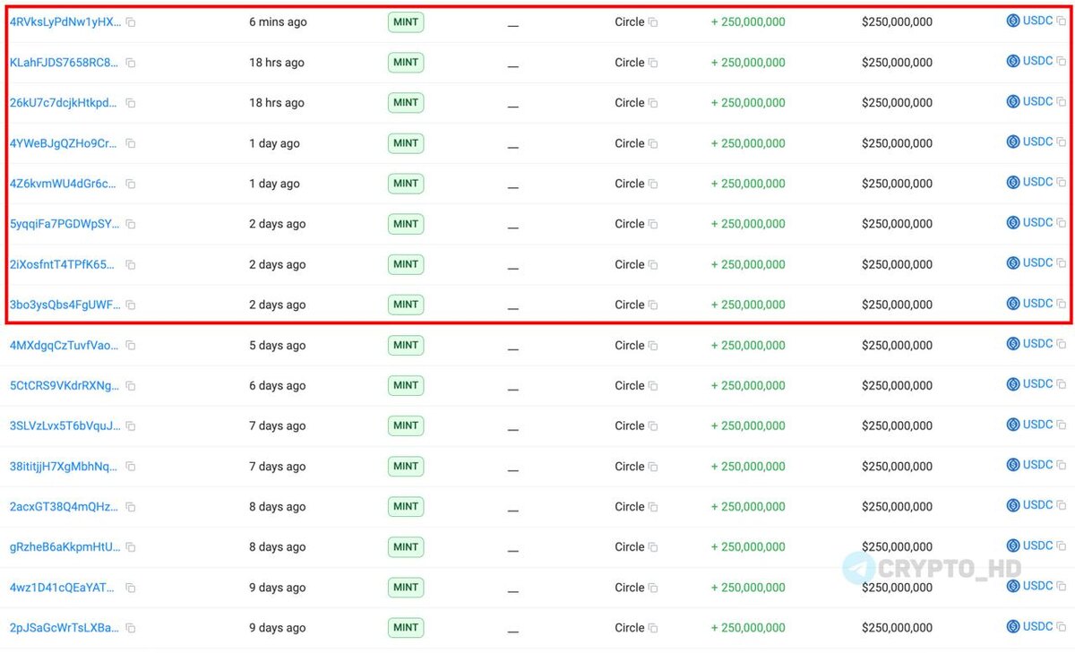Copy the 4YWeBJgQZHo9Cr transaction hash
This screenshot has height=653, width=1075.
click(x=131, y=143)
